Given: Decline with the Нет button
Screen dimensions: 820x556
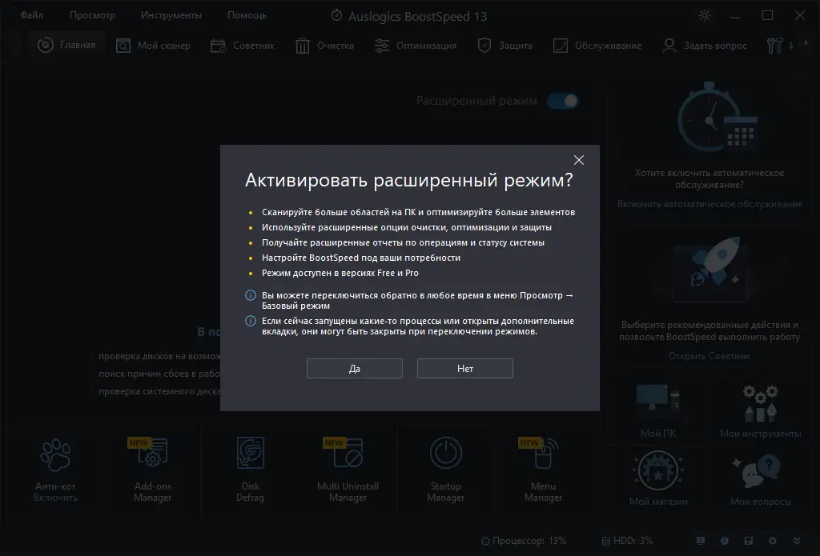Looking at the screenshot, I should pos(465,369).
